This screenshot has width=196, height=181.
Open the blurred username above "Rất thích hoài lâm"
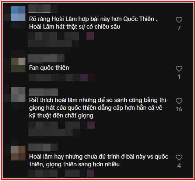[43, 92]
